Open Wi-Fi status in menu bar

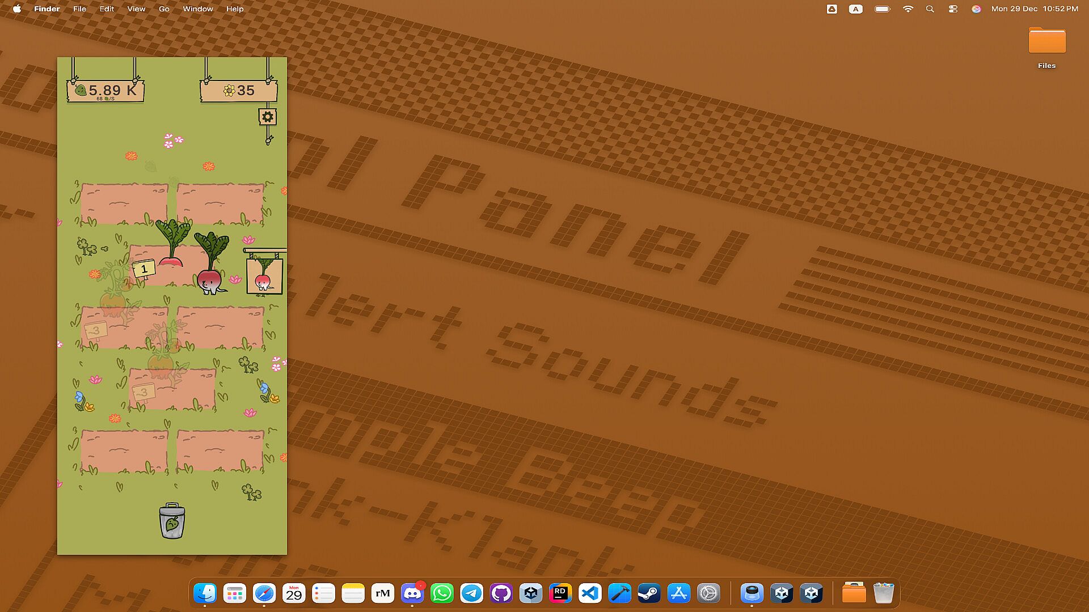pyautogui.click(x=908, y=9)
